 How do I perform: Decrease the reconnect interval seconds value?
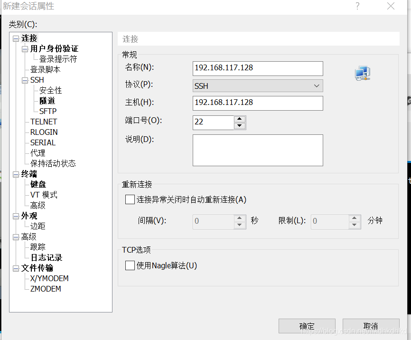[240, 225]
